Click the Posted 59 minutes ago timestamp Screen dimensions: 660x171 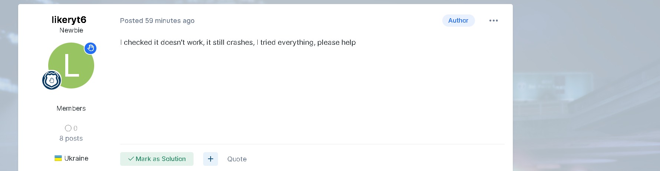157,21
